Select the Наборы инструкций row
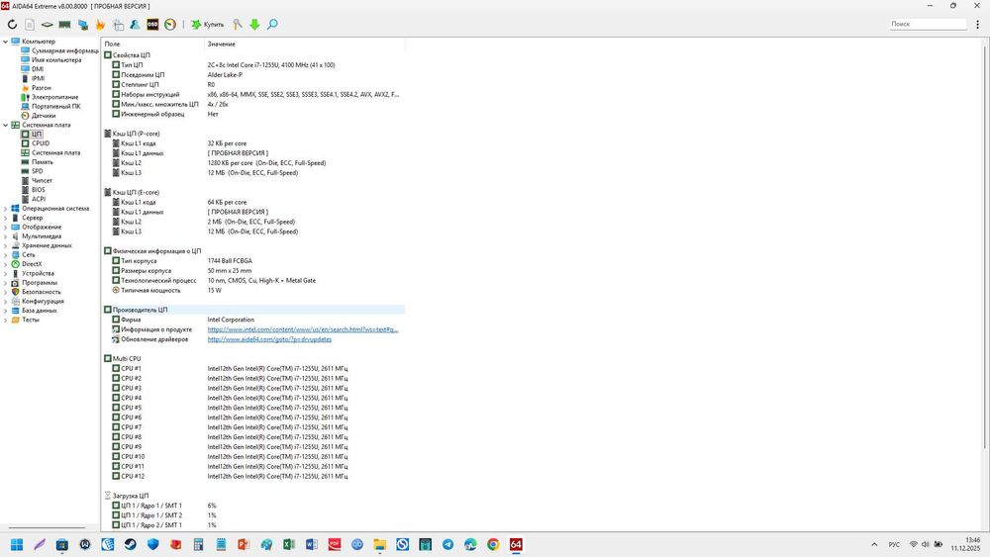The image size is (990, 557). 253,94
